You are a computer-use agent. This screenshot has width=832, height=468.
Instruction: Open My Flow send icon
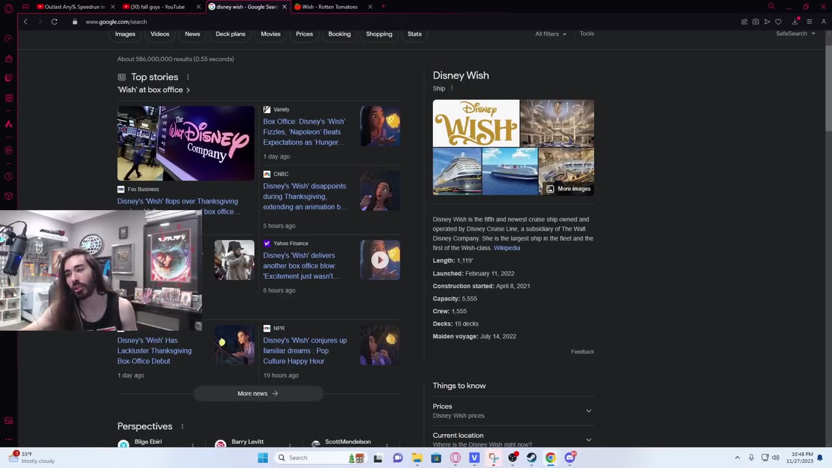pyautogui.click(x=767, y=21)
